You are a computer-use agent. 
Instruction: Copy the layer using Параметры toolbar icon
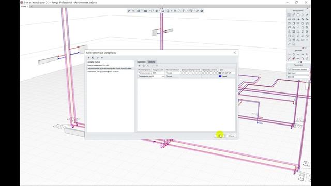coord(144,66)
